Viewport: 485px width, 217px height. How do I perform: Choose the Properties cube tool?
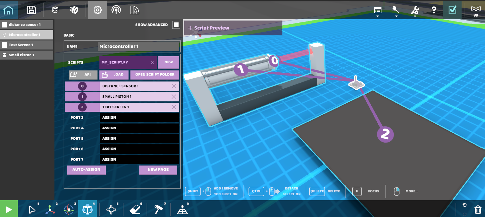point(87,209)
